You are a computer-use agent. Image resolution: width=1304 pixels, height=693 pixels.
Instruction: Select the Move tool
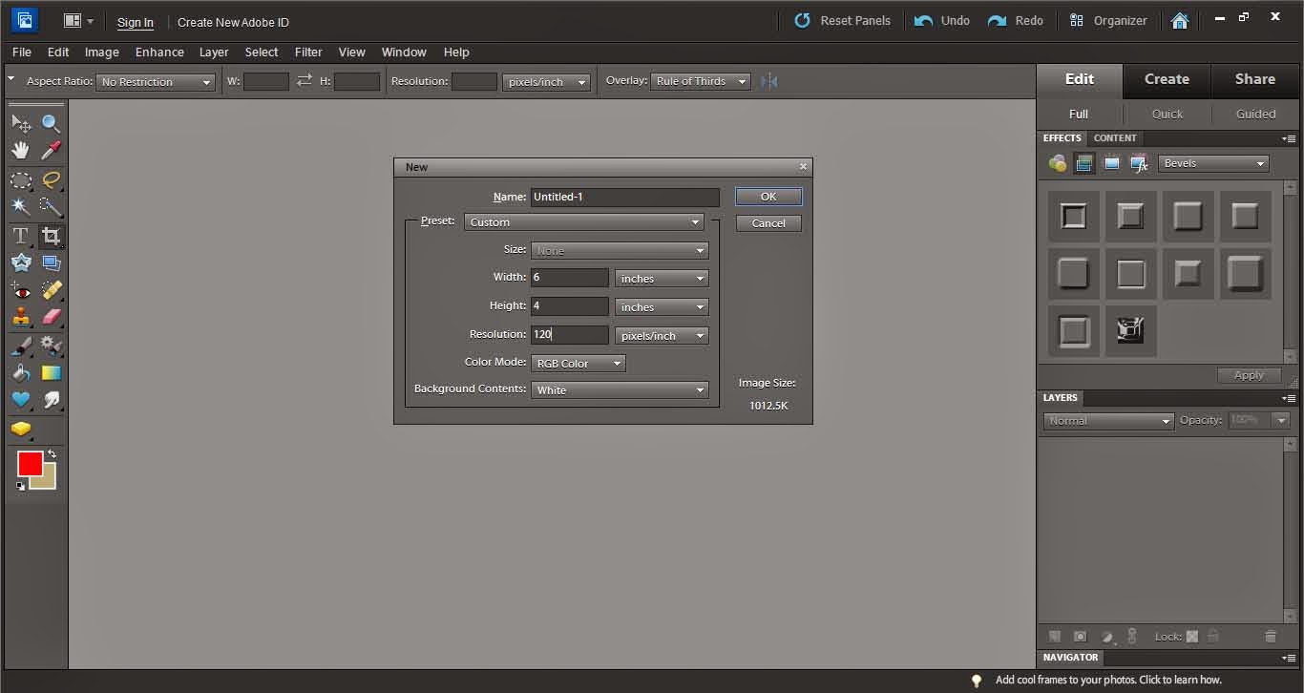tap(21, 123)
